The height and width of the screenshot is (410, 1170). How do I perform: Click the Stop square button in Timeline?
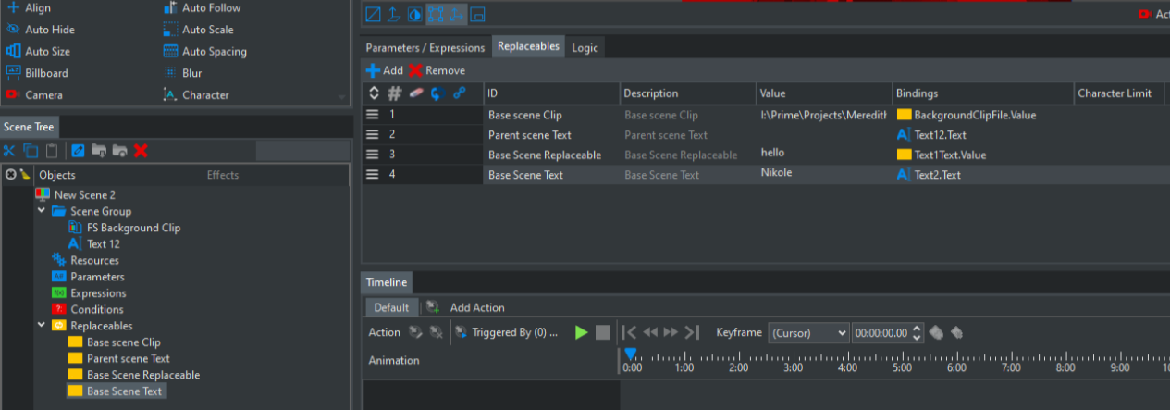pyautogui.click(x=602, y=332)
